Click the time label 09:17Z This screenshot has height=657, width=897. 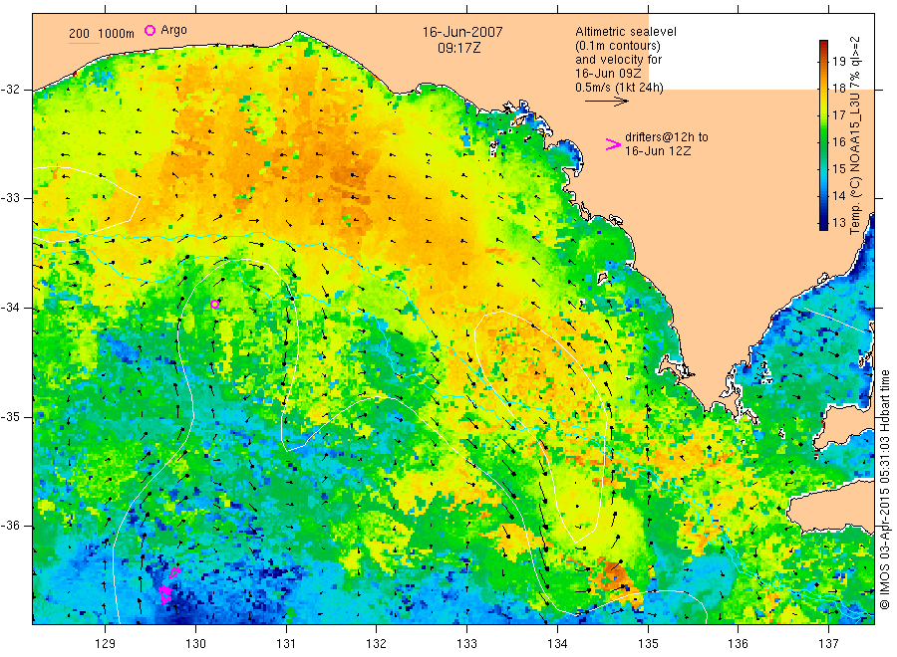coord(458,48)
